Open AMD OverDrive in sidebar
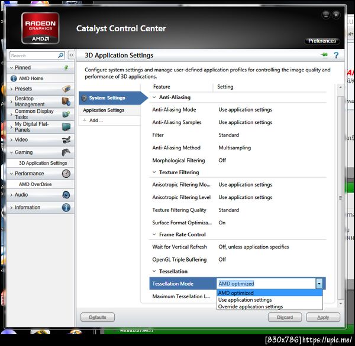Image resolution: width=355 pixels, height=346 pixels. (35, 184)
